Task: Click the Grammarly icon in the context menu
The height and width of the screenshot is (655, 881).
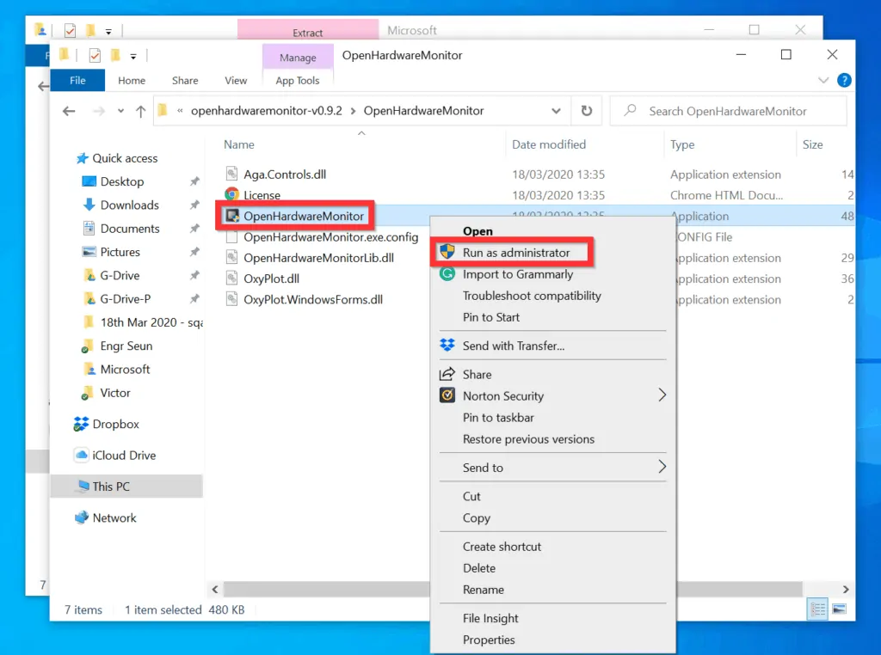Action: tap(447, 273)
